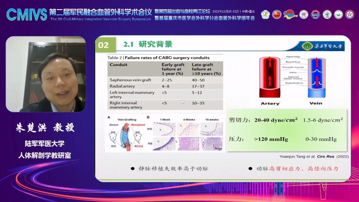359x202 pixels.
Task: Click the Yuanjun Tang Circ Res citation
Action: tap(314, 157)
